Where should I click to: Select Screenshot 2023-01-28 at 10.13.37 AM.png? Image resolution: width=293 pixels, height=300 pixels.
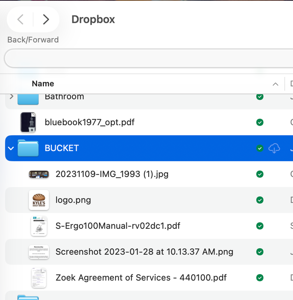144,252
